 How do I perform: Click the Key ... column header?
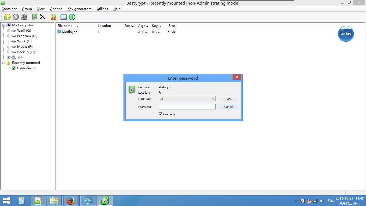pyautogui.click(x=156, y=26)
